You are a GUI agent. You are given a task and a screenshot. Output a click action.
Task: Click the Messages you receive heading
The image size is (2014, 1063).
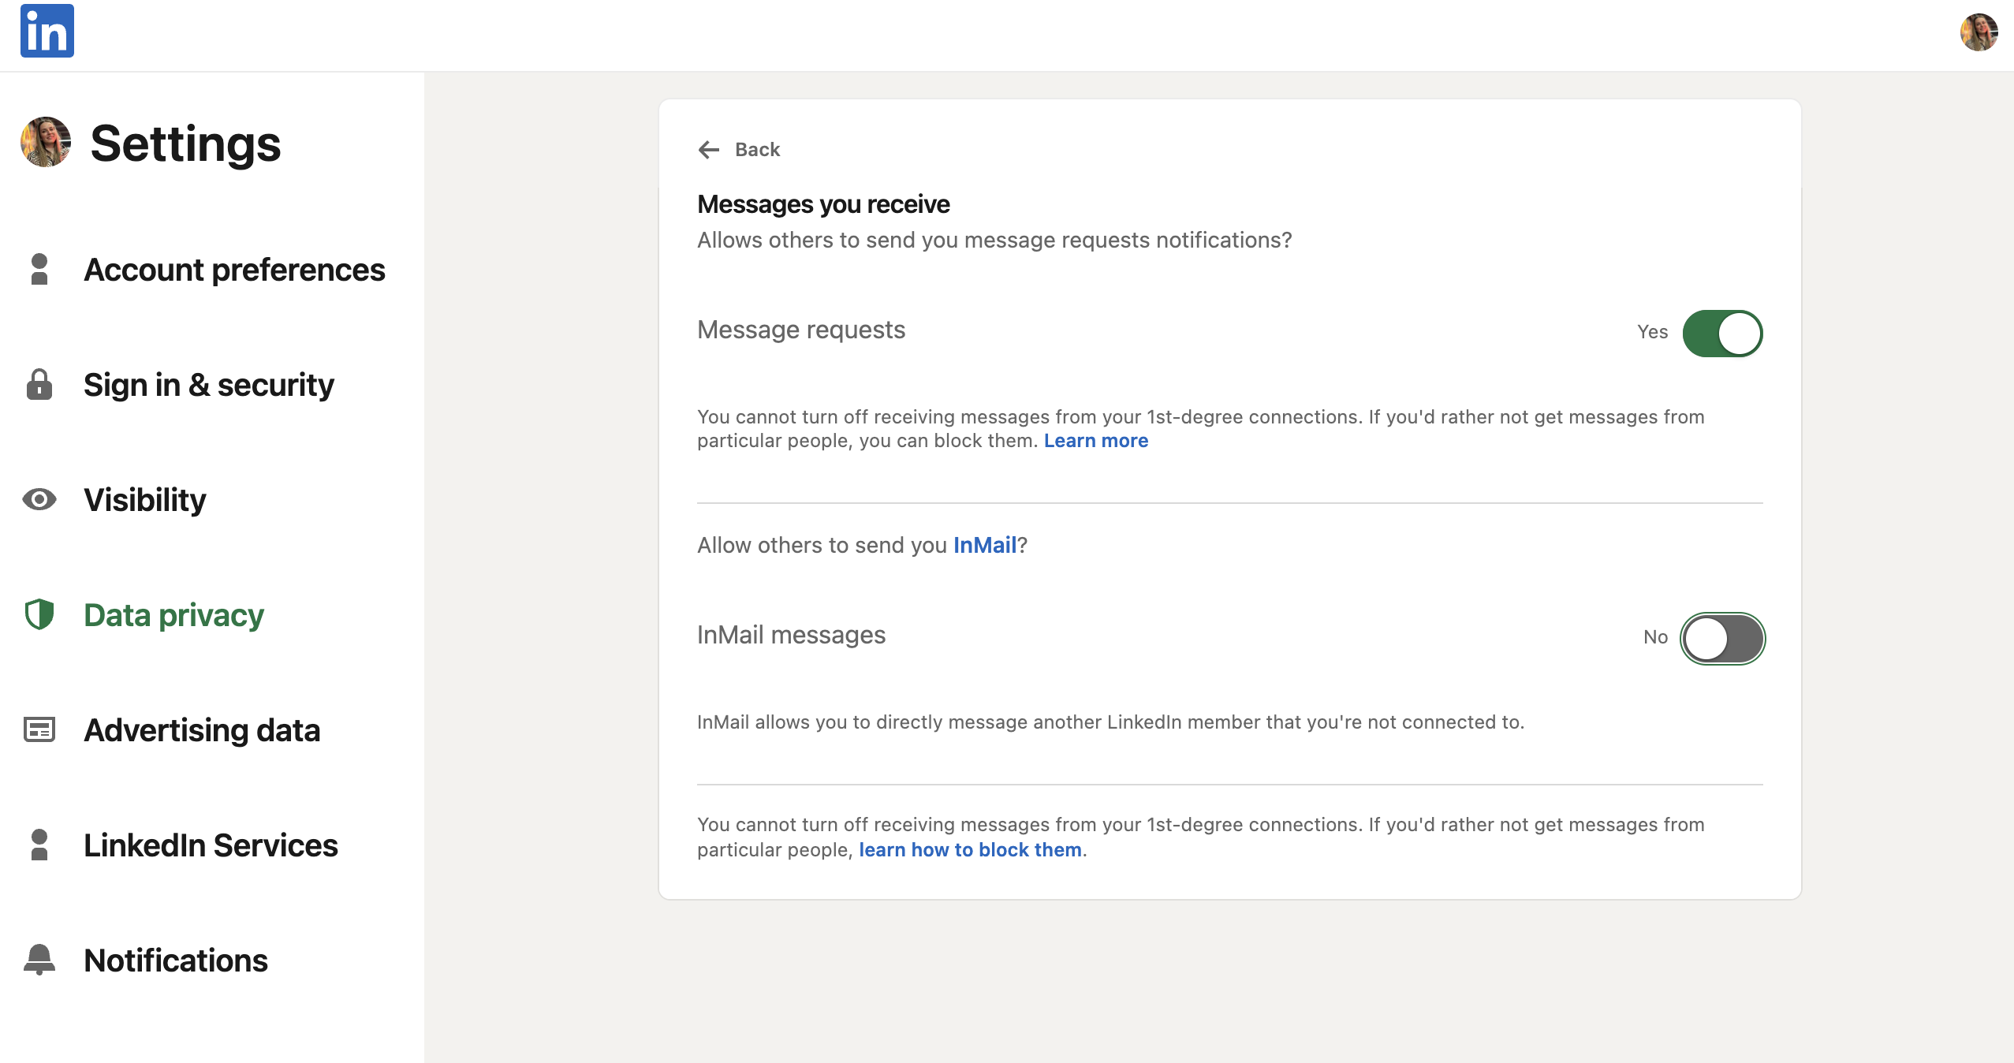point(823,204)
